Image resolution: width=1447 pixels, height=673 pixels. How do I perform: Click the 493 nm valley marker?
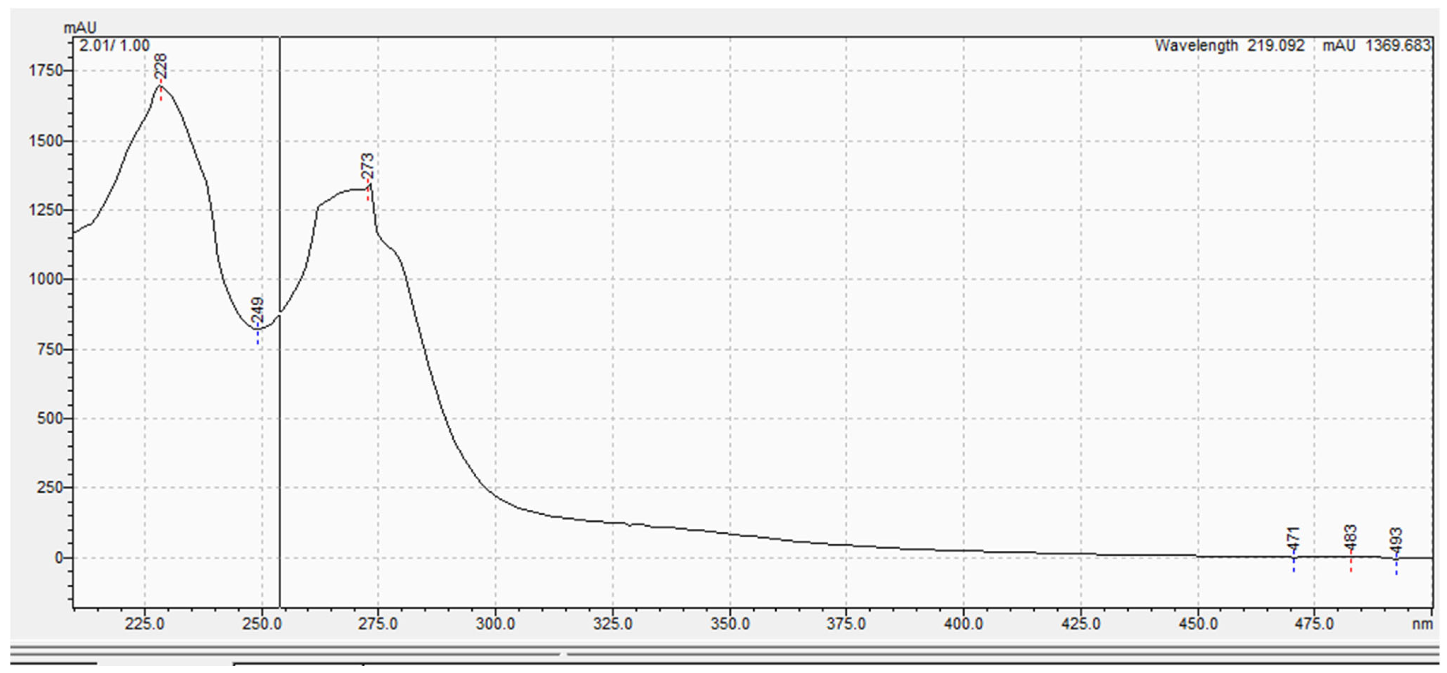[1396, 542]
